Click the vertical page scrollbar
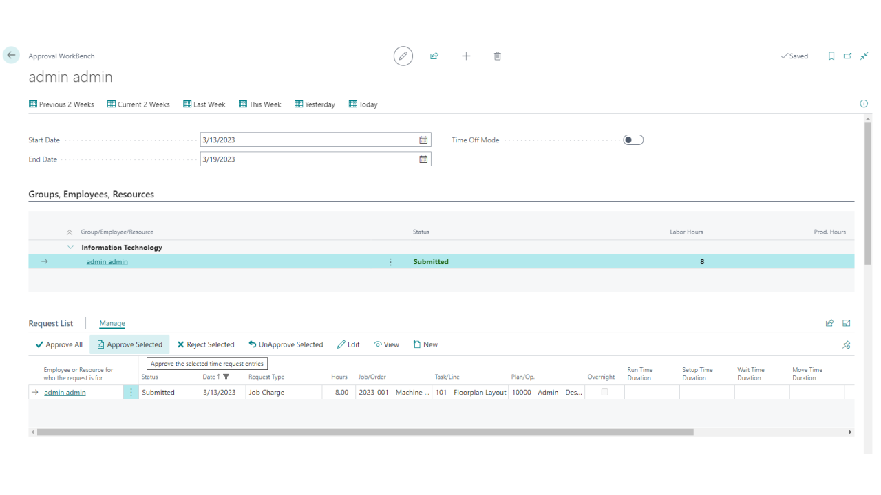Image resolution: width=881 pixels, height=495 pixels. click(x=867, y=193)
